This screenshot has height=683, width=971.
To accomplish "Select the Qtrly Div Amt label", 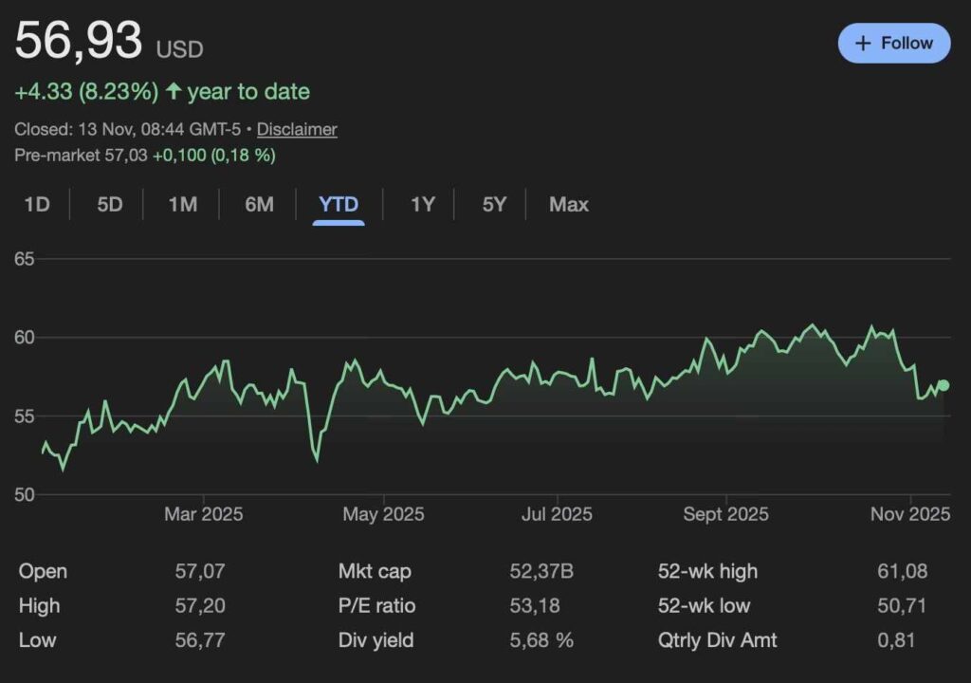I will 718,640.
